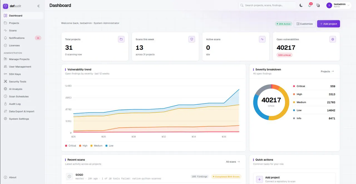Viewport: 356px width, 184px height.
Task: Toggle the Medium series in trend legend
Action: pyautogui.click(x=97, y=146)
